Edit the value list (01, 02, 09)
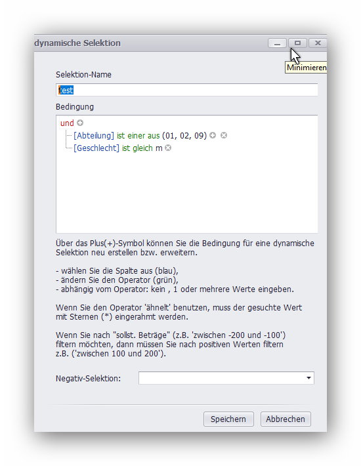361x466 pixels. pyautogui.click(x=184, y=135)
